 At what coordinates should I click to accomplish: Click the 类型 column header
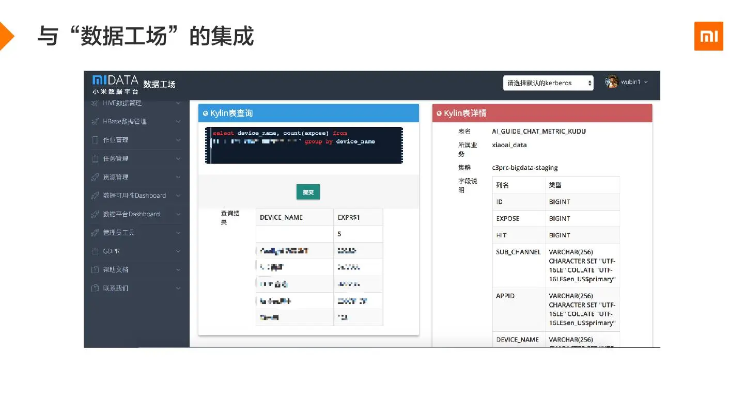click(x=555, y=185)
